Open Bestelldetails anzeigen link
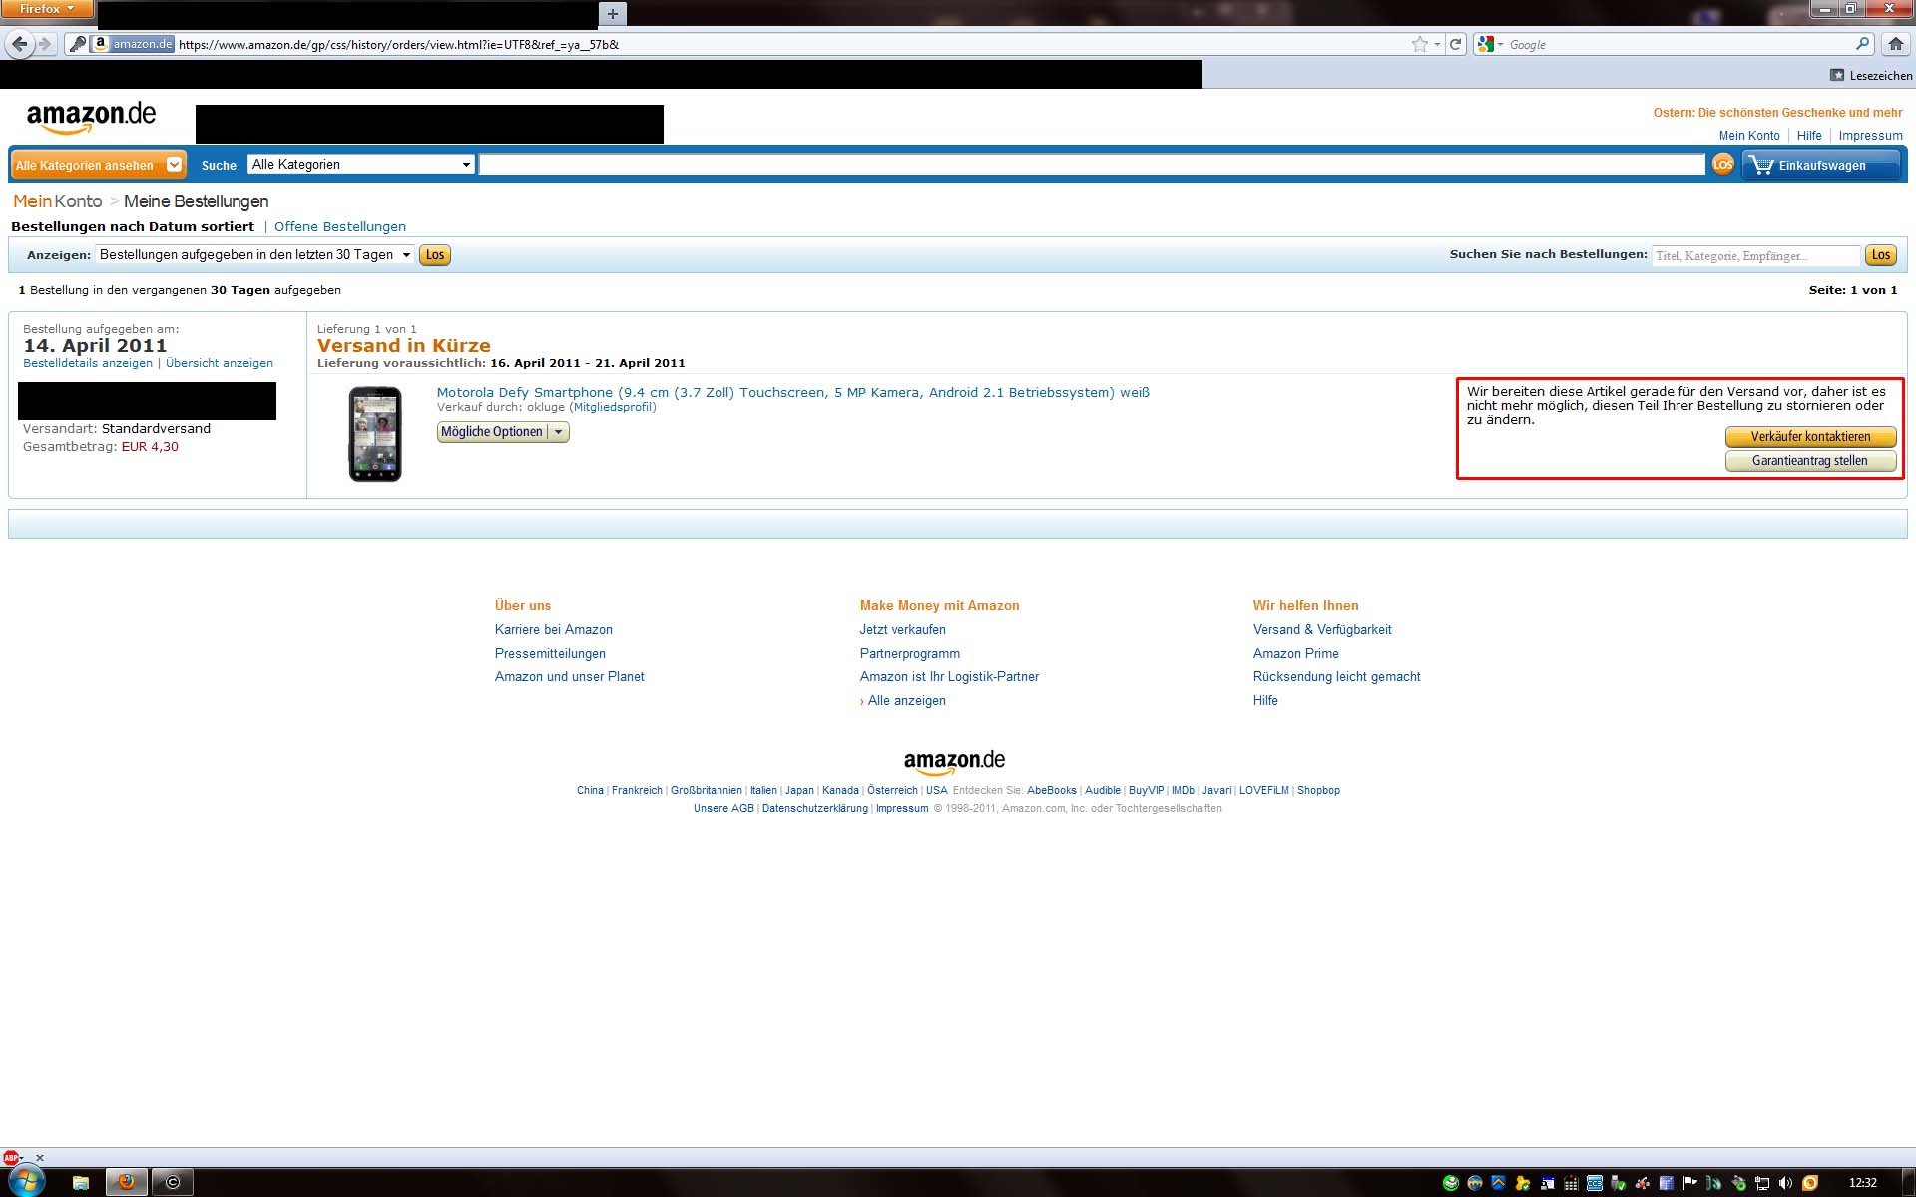 point(88,363)
